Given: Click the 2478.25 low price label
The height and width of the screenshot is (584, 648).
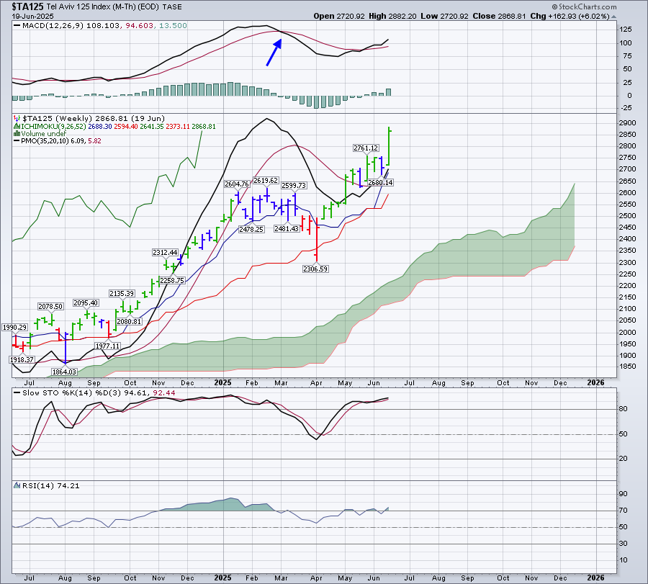Looking at the screenshot, I should pos(251,229).
